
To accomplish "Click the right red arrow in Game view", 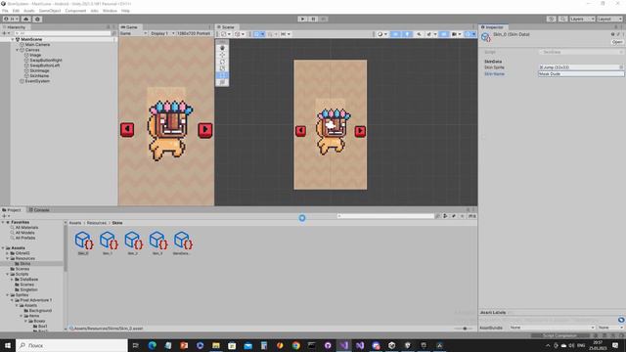I will [205, 130].
